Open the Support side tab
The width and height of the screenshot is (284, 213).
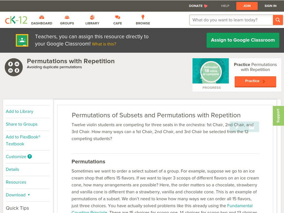(278, 116)
